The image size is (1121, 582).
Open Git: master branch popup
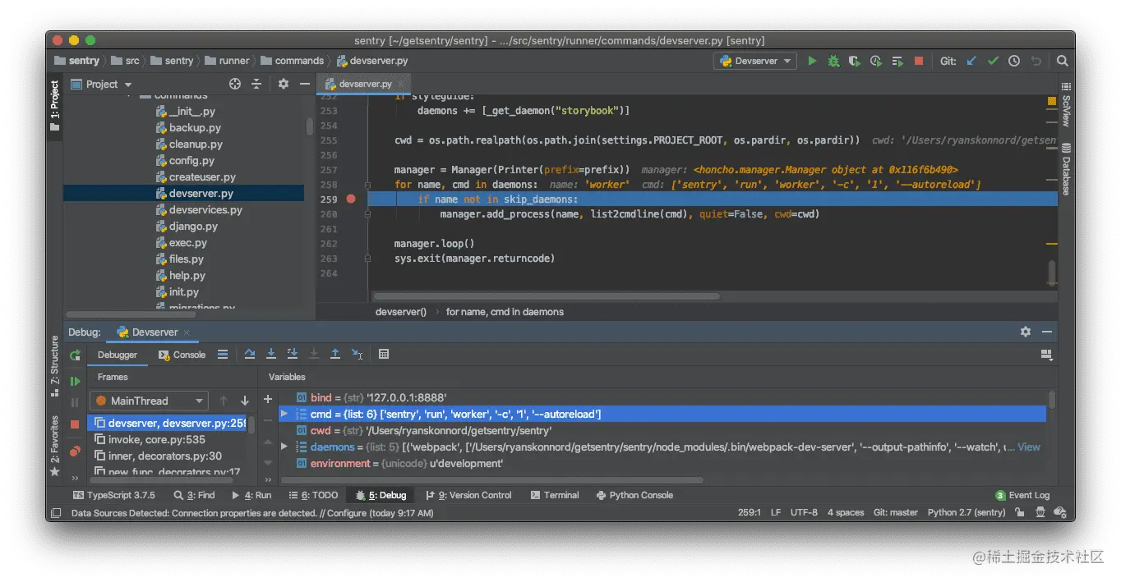tap(896, 512)
